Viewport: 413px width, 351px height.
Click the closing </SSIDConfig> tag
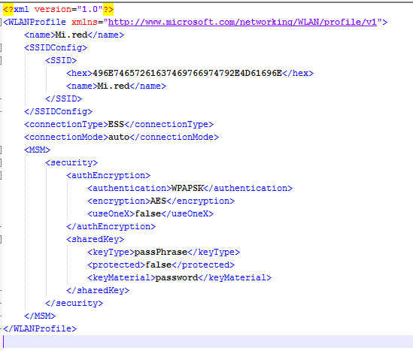(58, 111)
